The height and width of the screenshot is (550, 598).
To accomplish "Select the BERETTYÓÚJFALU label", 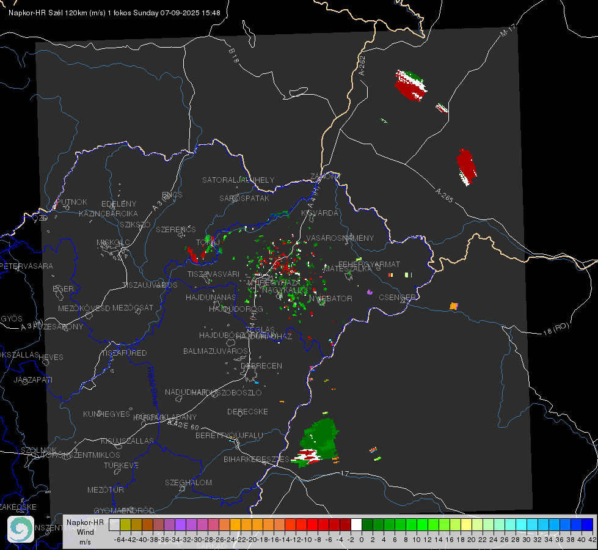I will click(229, 435).
